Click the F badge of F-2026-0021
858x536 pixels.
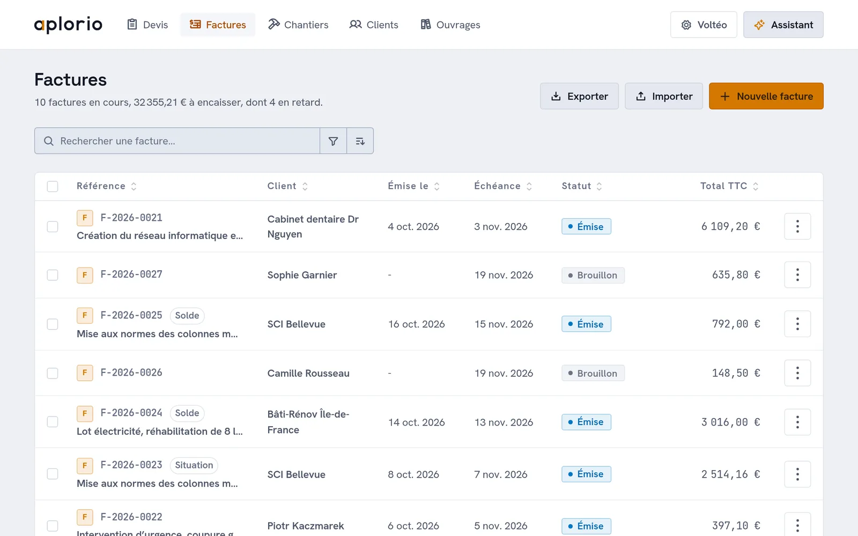click(x=85, y=218)
